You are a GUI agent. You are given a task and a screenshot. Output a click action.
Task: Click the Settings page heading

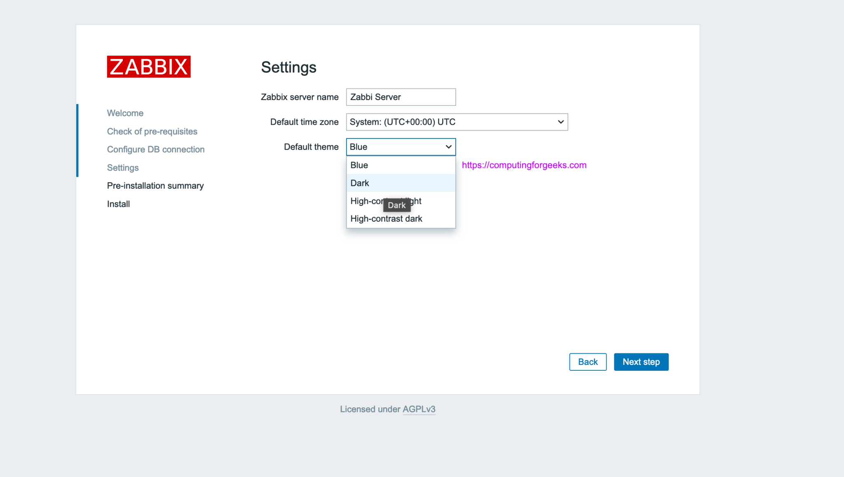pyautogui.click(x=288, y=67)
